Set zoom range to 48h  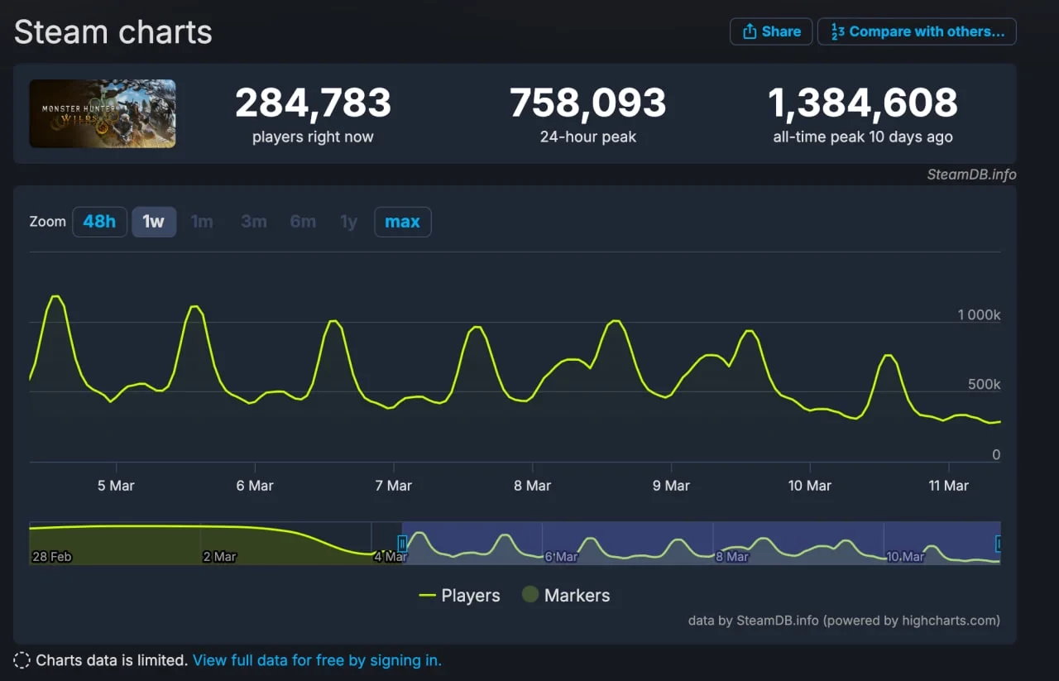pyautogui.click(x=99, y=222)
